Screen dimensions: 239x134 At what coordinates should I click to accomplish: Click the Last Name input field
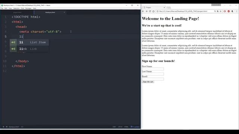[x=153, y=74]
